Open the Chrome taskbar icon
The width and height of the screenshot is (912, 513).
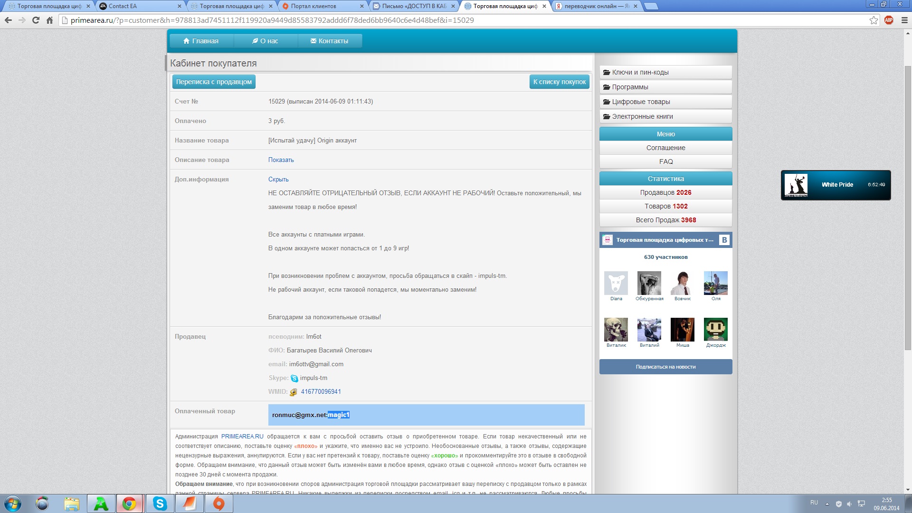click(129, 503)
